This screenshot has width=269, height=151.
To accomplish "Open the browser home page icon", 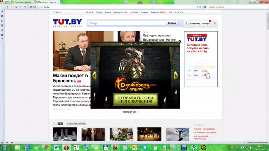I will (x=25, y=7).
